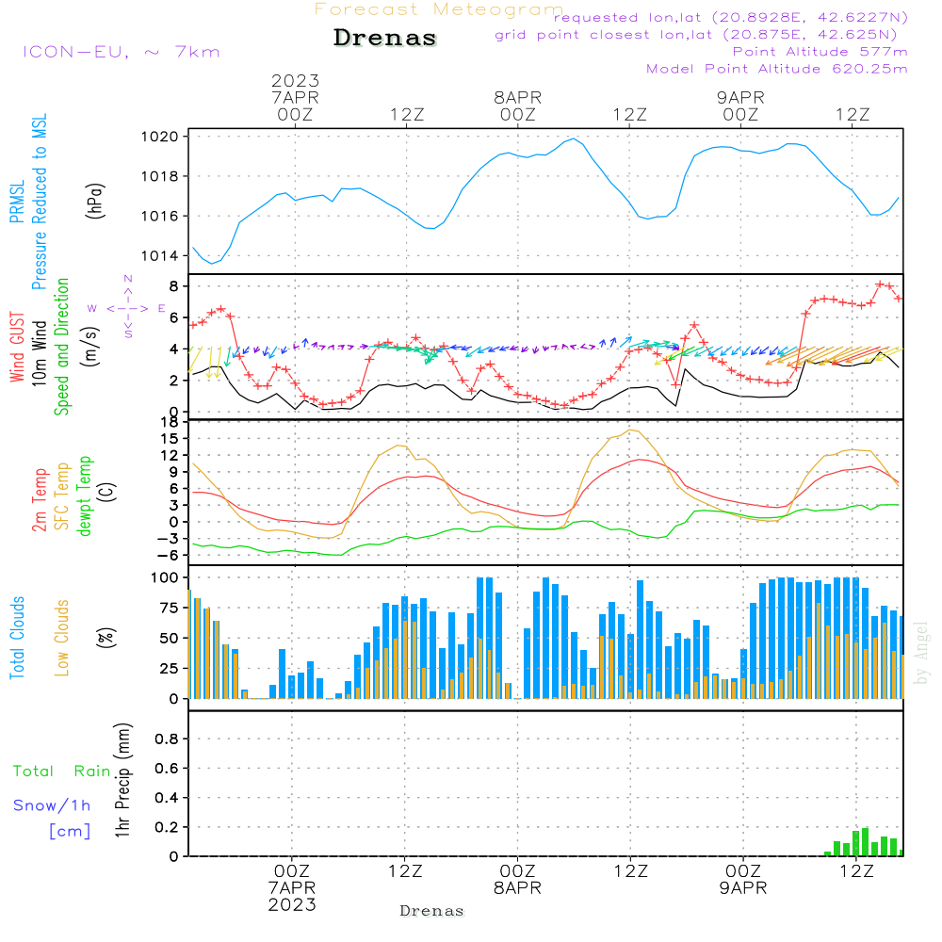The width and height of the screenshot is (942, 942).
Task: Click the ICON-EU ~ 7km model label
Action: coord(121,52)
